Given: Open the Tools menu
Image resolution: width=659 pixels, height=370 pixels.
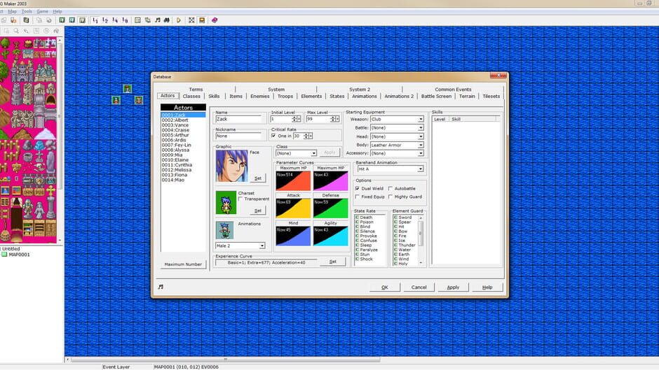Looking at the screenshot, I should point(27,11).
